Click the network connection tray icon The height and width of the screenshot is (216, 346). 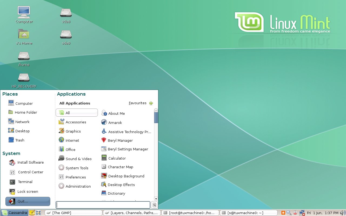pos(302,213)
